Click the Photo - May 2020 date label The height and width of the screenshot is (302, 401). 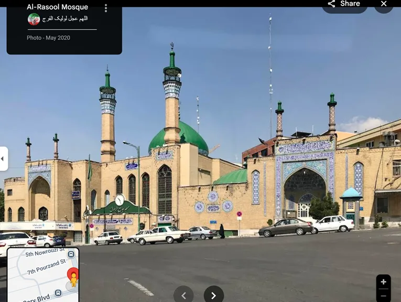(48, 38)
